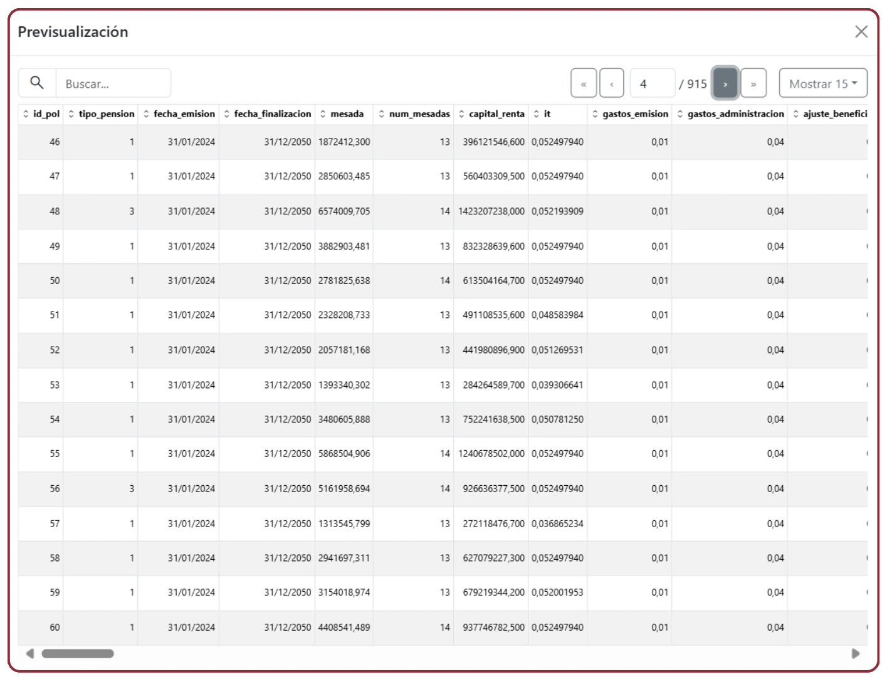Sort by capital_renta column header
887x677 pixels.
(491, 114)
